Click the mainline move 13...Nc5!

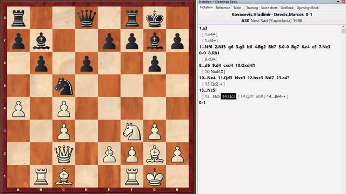click(208, 90)
